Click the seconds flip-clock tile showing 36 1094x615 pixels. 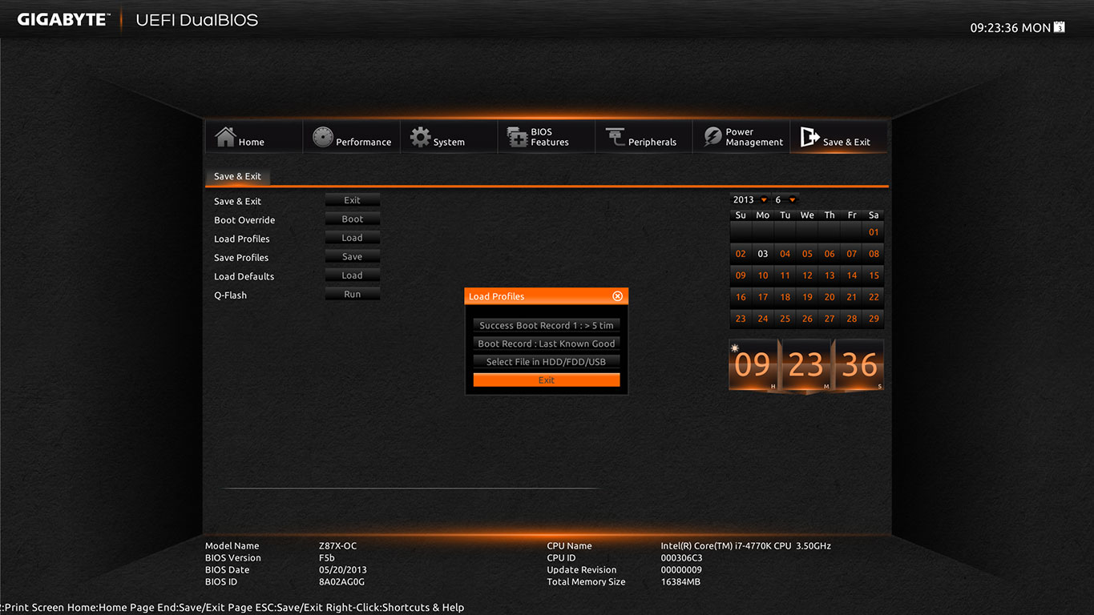tap(859, 365)
